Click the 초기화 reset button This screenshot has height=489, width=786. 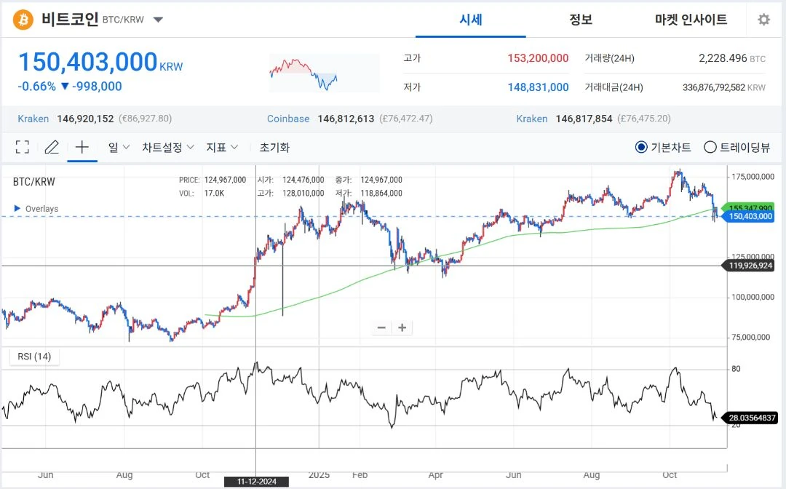274,147
